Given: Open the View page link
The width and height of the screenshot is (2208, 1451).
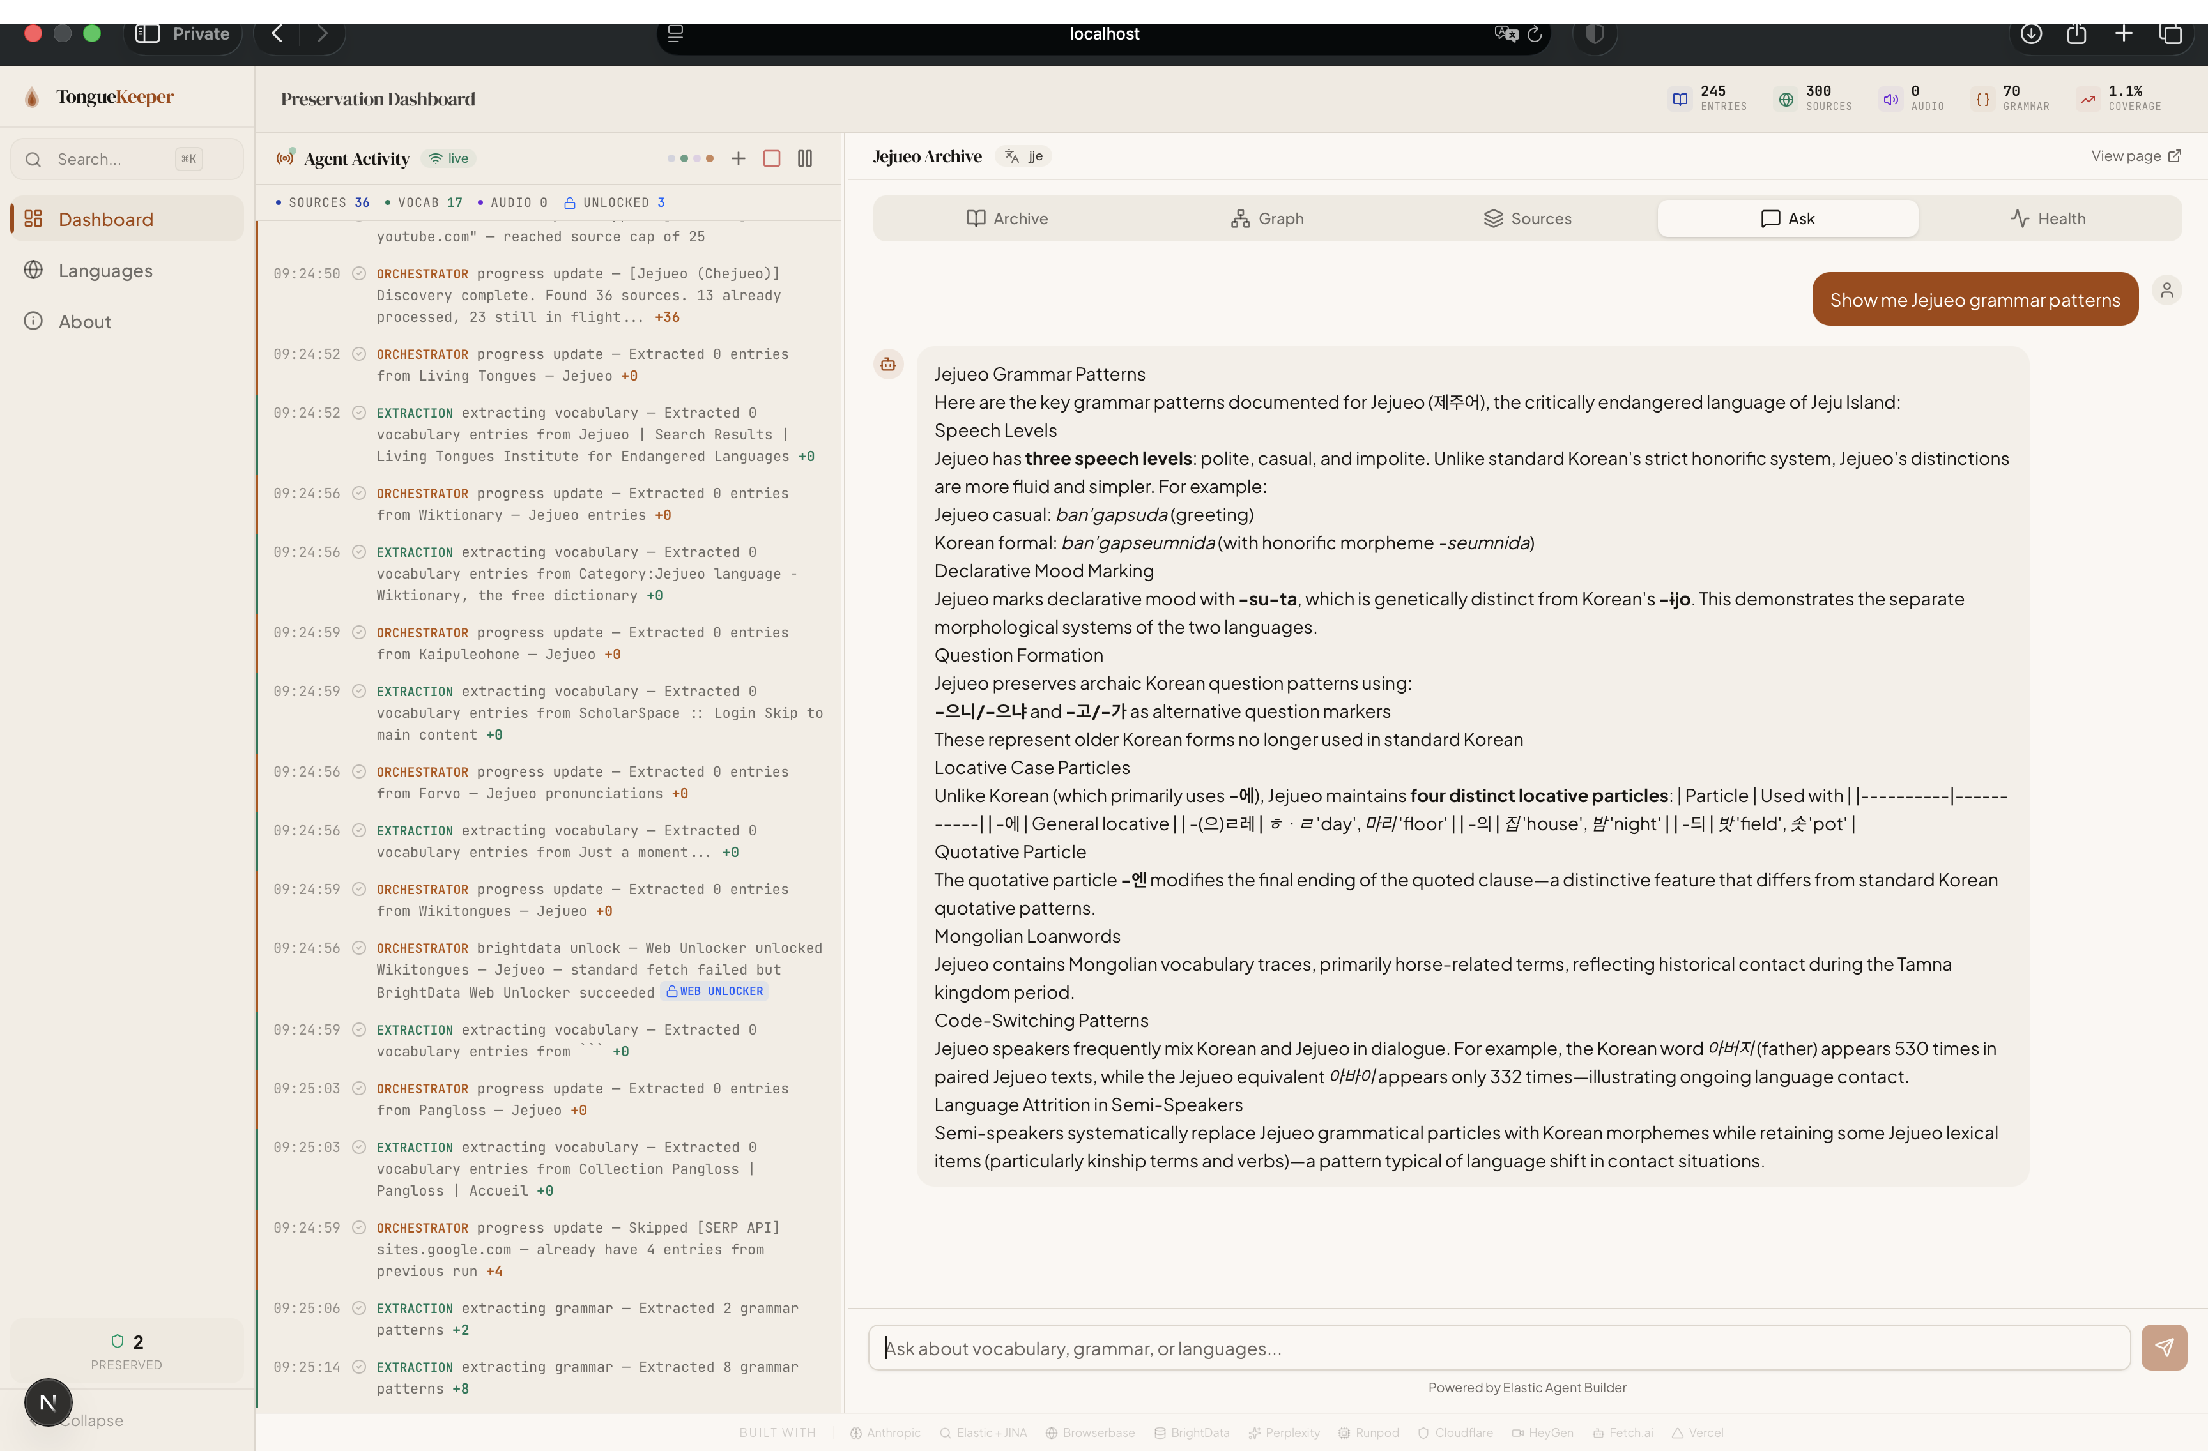Looking at the screenshot, I should pyautogui.click(x=2135, y=156).
